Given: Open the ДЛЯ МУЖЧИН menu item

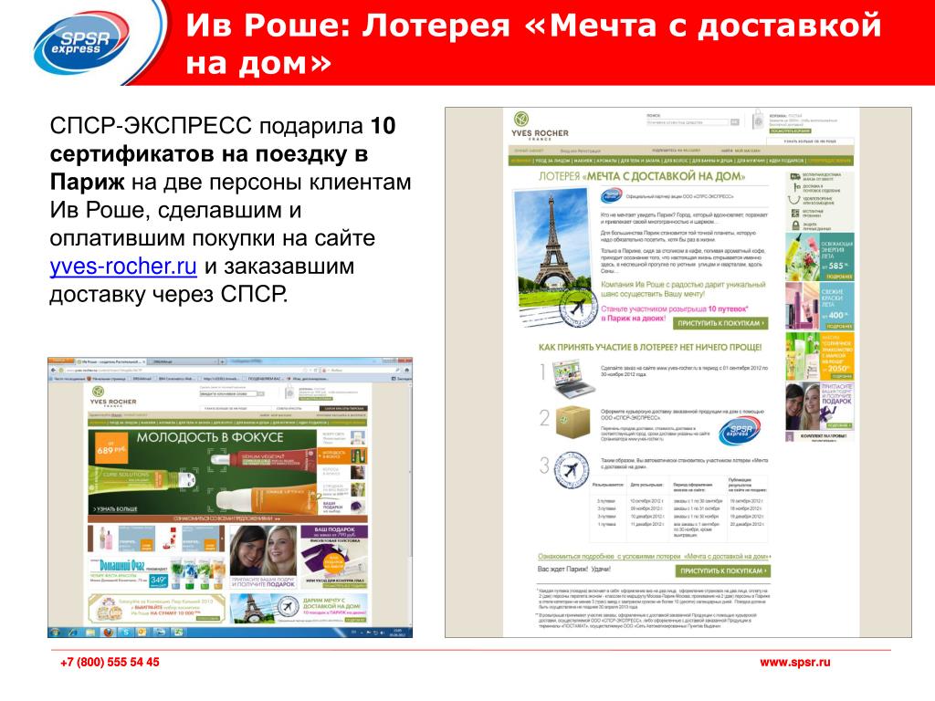Looking at the screenshot, I should [x=751, y=161].
